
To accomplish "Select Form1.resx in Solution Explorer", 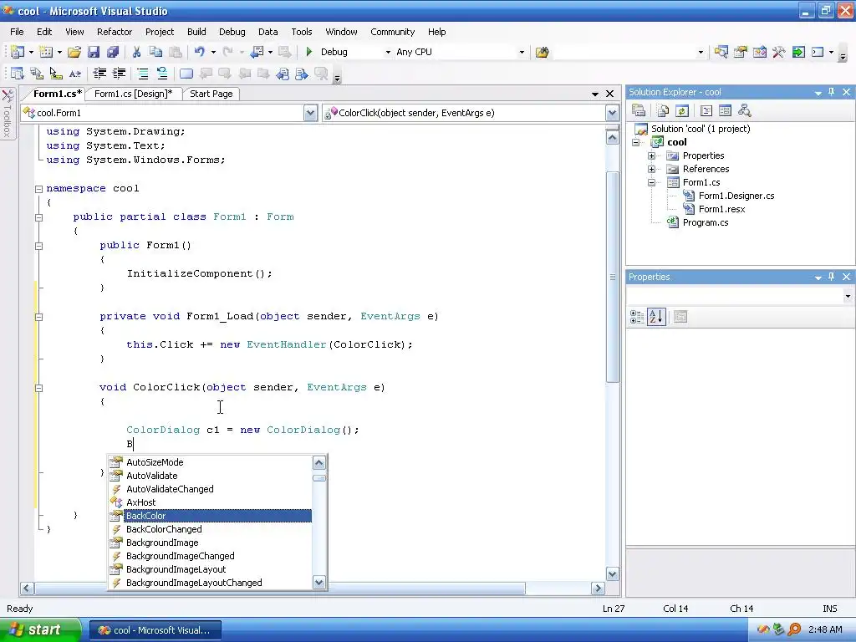I will pyautogui.click(x=721, y=209).
